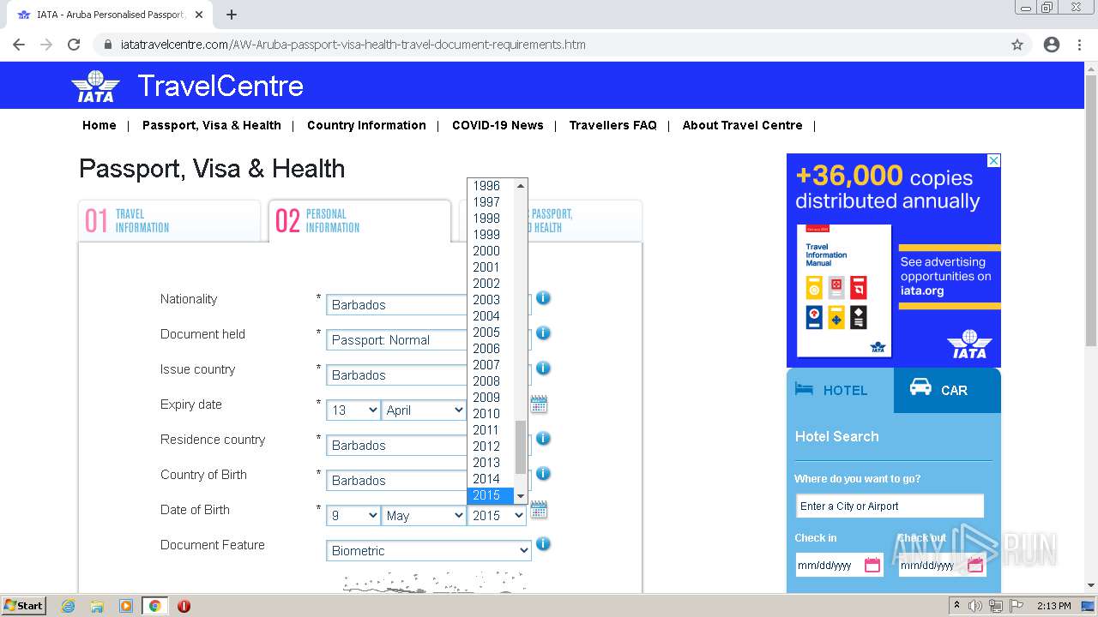This screenshot has width=1098, height=617.
Task: Select year 2010 in the list
Action: tap(491, 414)
